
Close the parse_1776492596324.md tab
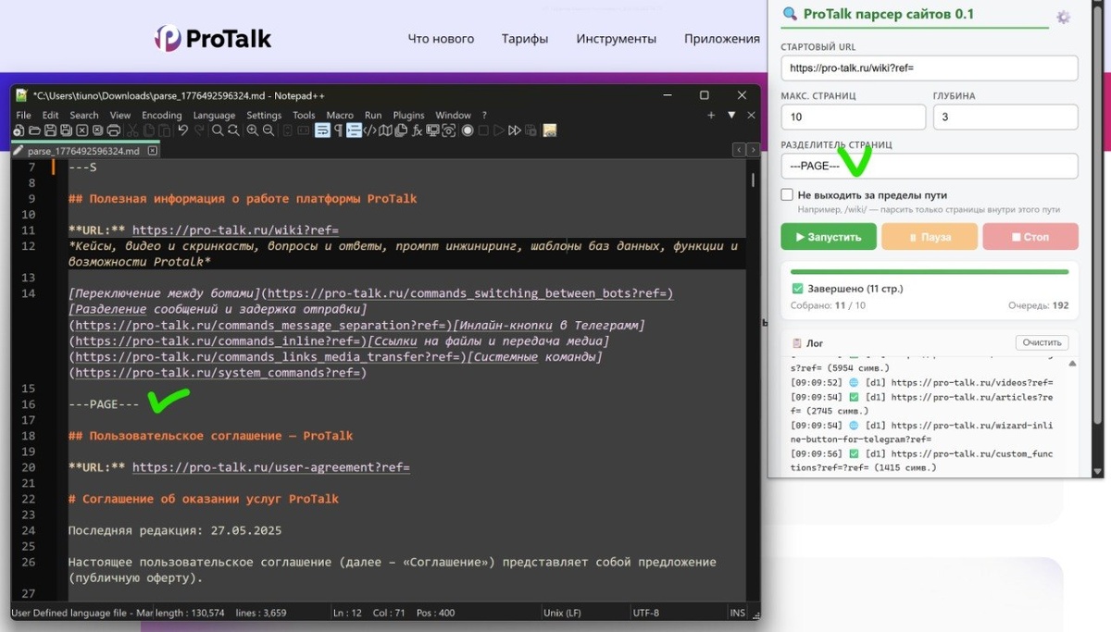pyautogui.click(x=153, y=151)
